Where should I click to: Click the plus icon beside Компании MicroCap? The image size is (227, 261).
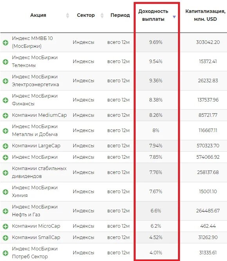(5, 227)
